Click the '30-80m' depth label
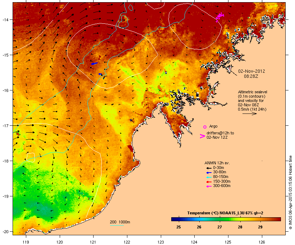295x245 pixels. tap(219, 172)
